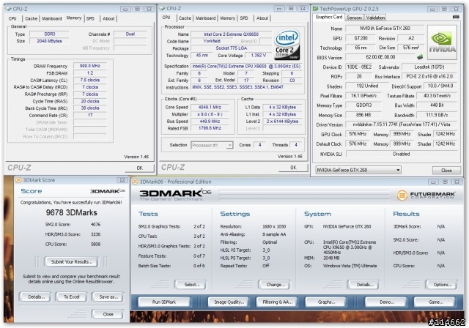
Task: Open About tab in left CPU-Z window
Action: [108, 18]
